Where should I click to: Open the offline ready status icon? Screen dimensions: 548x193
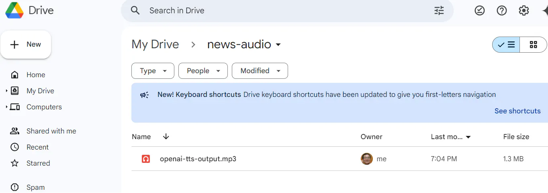[x=480, y=10]
